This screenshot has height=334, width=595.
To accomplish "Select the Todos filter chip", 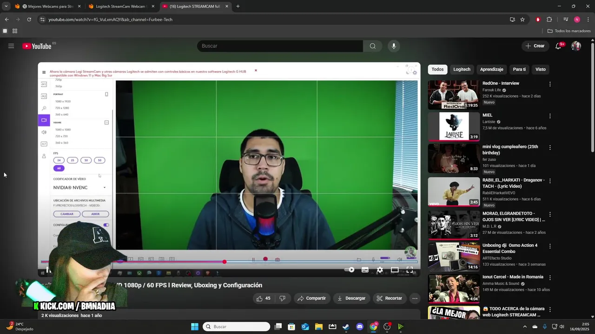I will pyautogui.click(x=437, y=69).
